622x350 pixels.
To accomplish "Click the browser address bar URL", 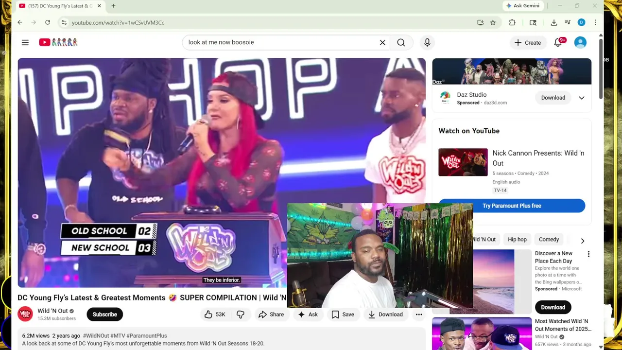I will [118, 22].
